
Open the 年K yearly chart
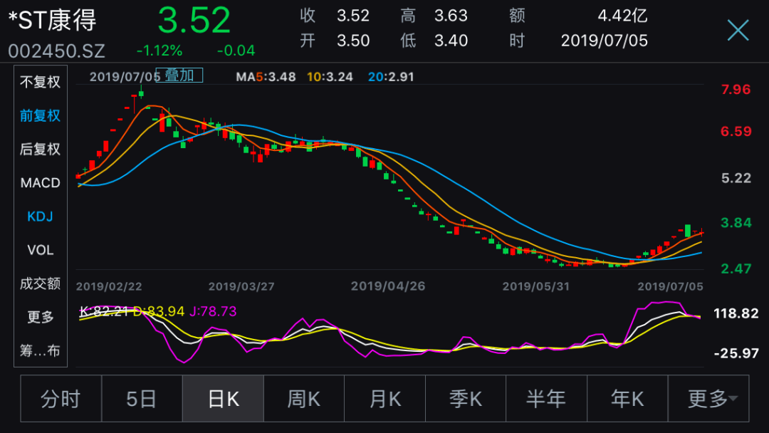(627, 398)
